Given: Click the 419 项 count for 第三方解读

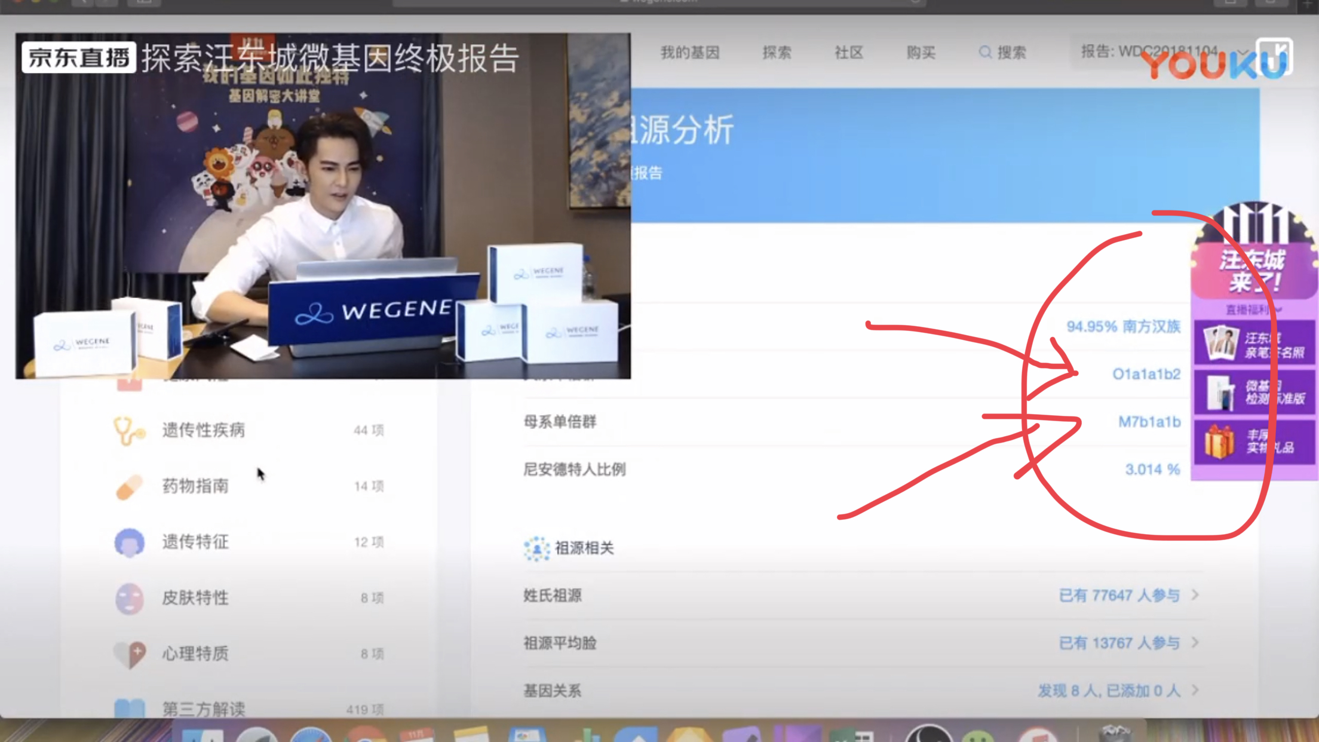Looking at the screenshot, I should (x=365, y=709).
